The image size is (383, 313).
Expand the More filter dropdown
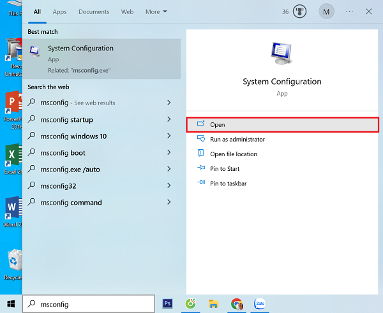[x=156, y=11]
